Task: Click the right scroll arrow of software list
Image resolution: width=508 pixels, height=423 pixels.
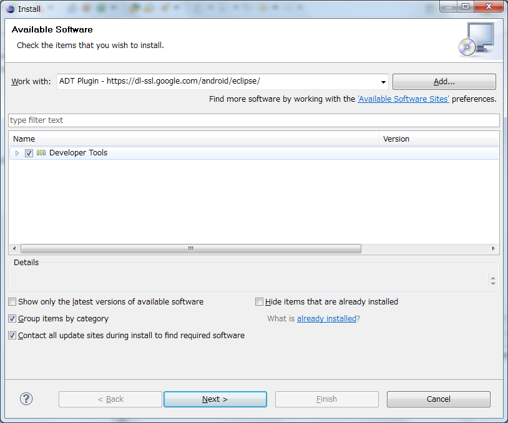Action: (x=493, y=248)
